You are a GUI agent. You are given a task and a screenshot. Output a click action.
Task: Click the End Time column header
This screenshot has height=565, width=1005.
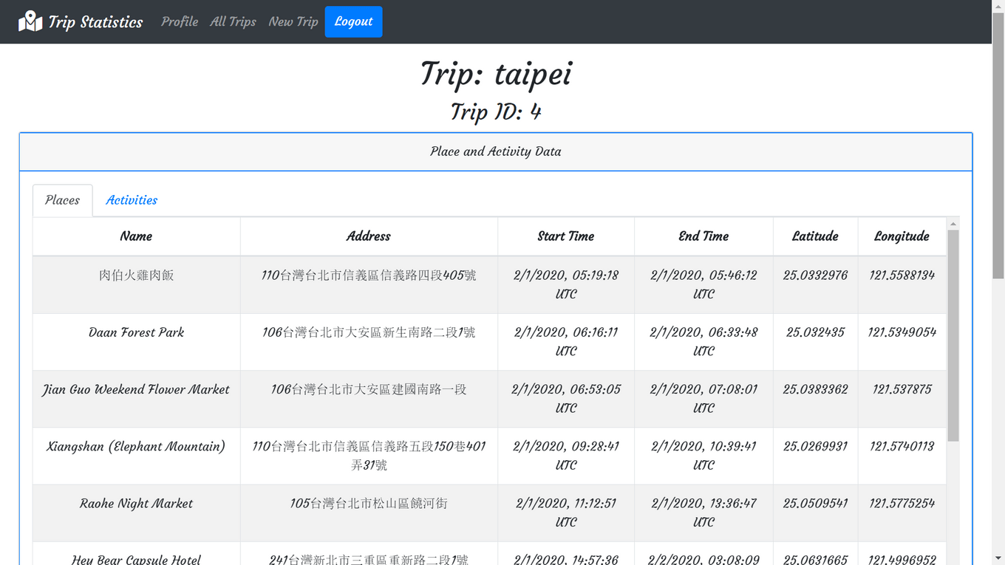tap(703, 236)
